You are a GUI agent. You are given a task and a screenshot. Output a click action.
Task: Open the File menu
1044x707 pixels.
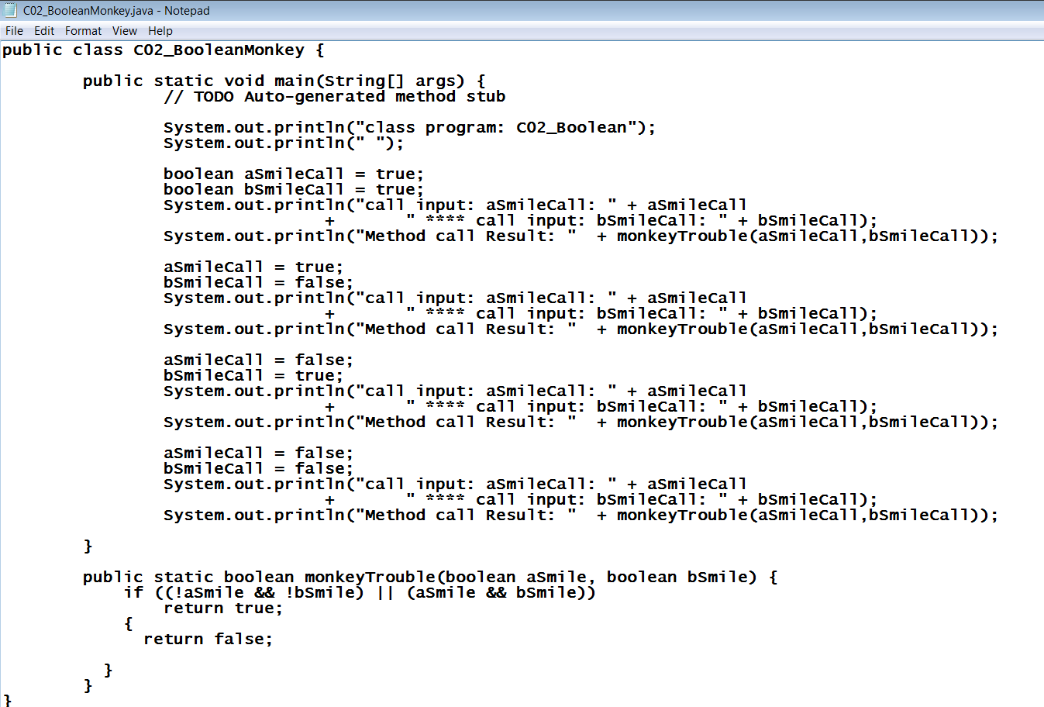14,31
